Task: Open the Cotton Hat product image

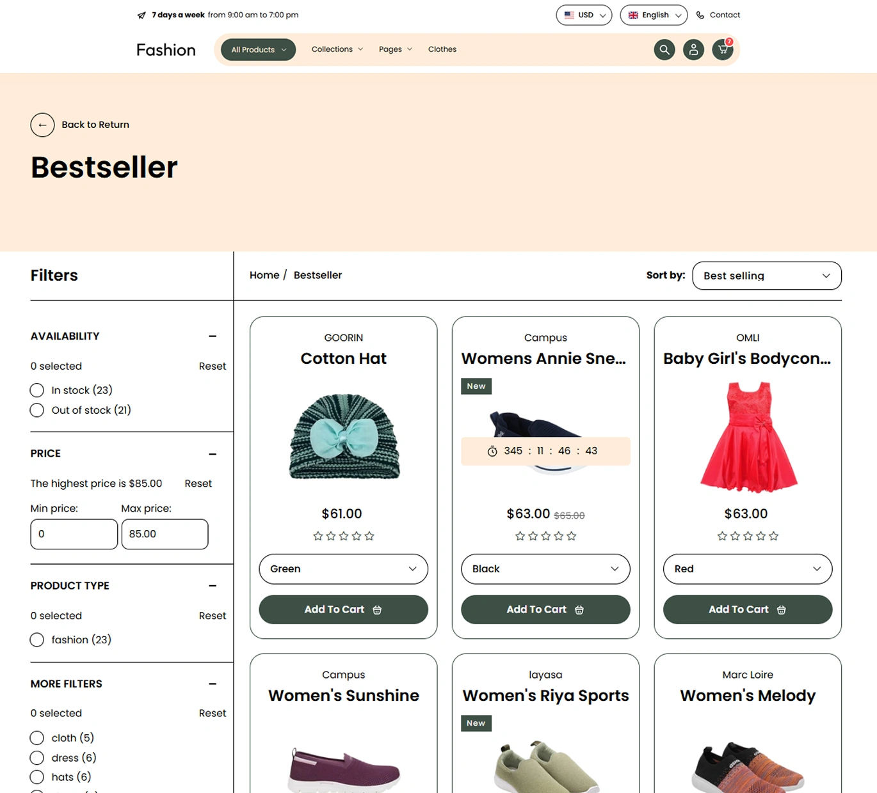Action: pyautogui.click(x=344, y=437)
